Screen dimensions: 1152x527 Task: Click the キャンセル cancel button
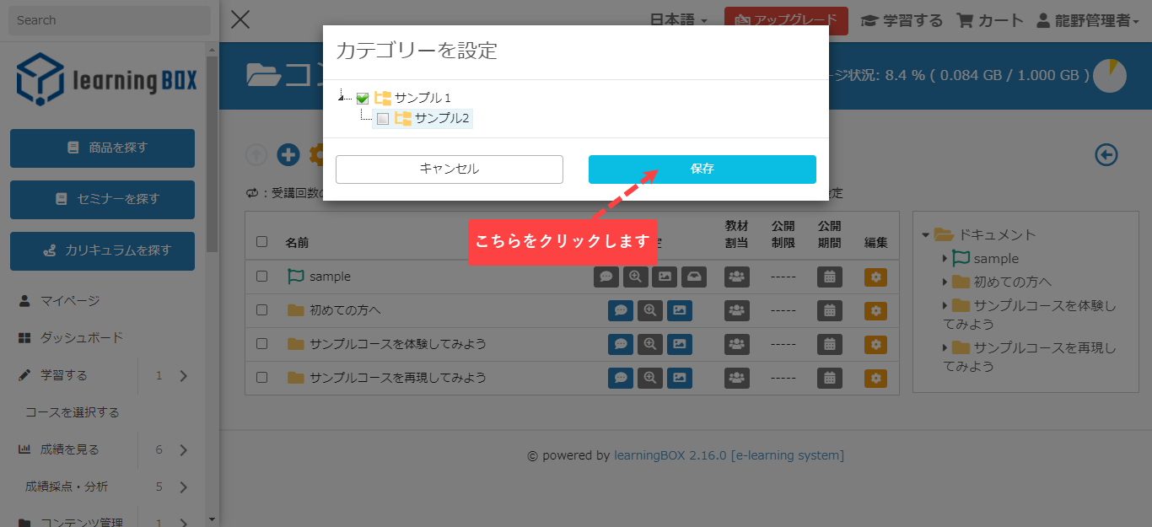[449, 169]
